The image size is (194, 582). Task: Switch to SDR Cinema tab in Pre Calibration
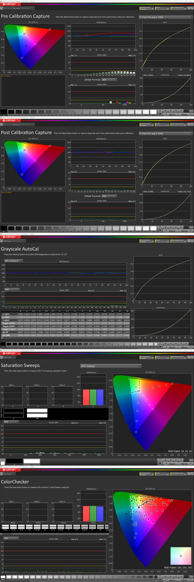(x=16, y=8)
